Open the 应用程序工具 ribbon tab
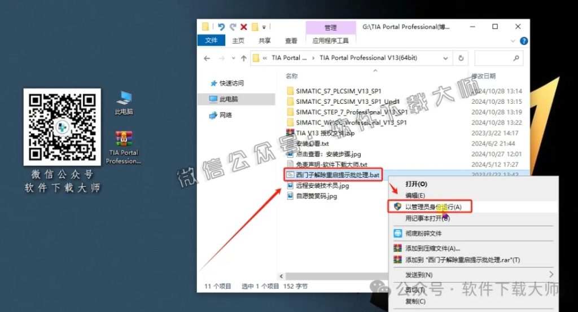578x312 pixels. pos(331,41)
